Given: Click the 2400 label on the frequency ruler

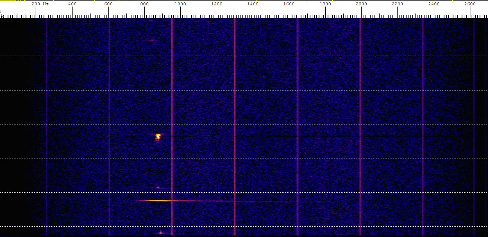Looking at the screenshot, I should (x=434, y=4).
